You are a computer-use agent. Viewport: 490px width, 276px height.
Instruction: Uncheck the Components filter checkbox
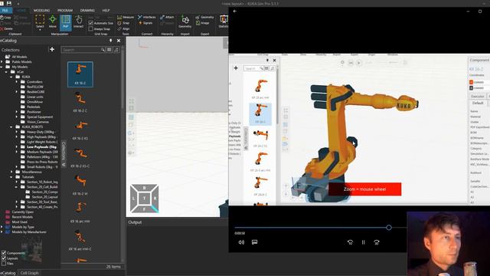click(x=4, y=253)
